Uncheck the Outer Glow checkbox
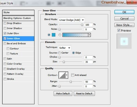The width and height of the screenshot is (137, 107). point(5,33)
